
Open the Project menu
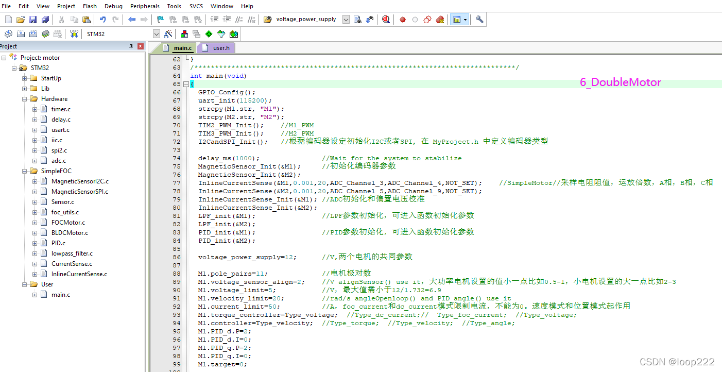pyautogui.click(x=66, y=6)
